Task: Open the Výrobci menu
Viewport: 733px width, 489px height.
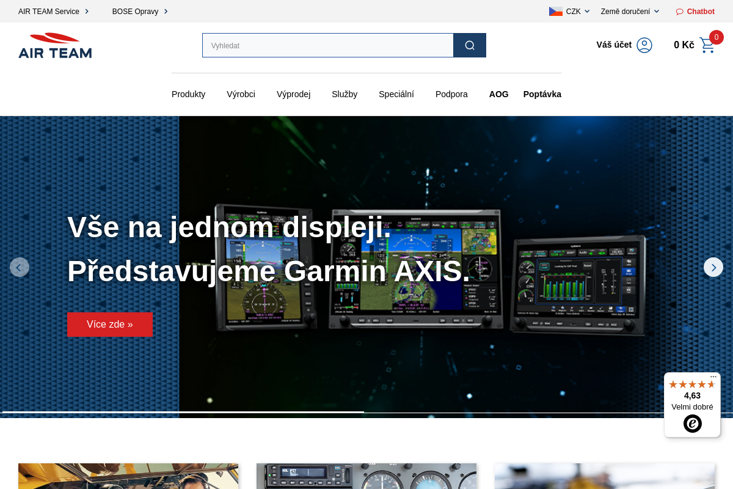Action: 241,94
